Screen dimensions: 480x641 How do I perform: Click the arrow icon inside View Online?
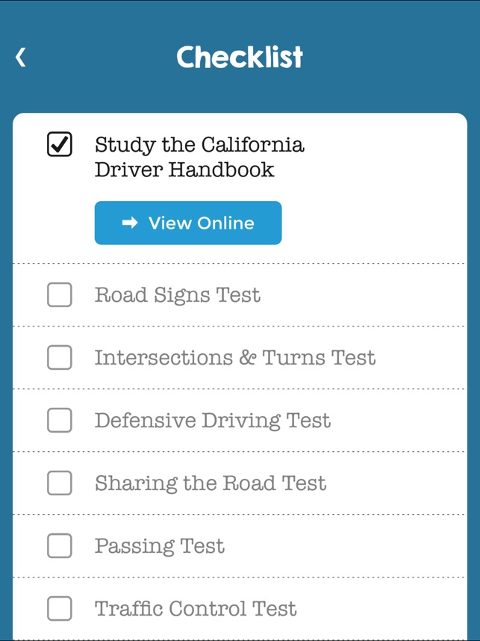click(x=130, y=223)
